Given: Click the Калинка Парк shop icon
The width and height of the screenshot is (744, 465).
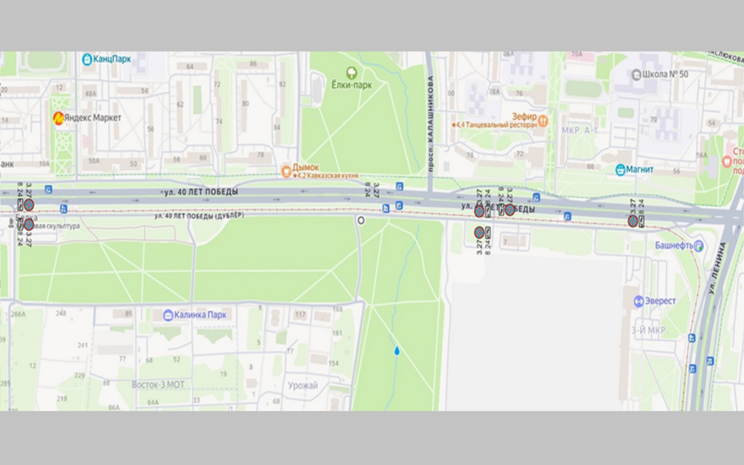Looking at the screenshot, I should pyautogui.click(x=168, y=316).
